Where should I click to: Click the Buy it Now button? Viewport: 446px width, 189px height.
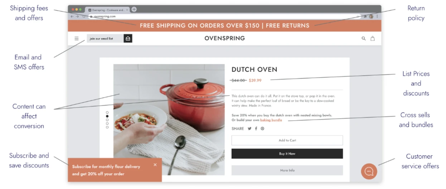coord(287,154)
